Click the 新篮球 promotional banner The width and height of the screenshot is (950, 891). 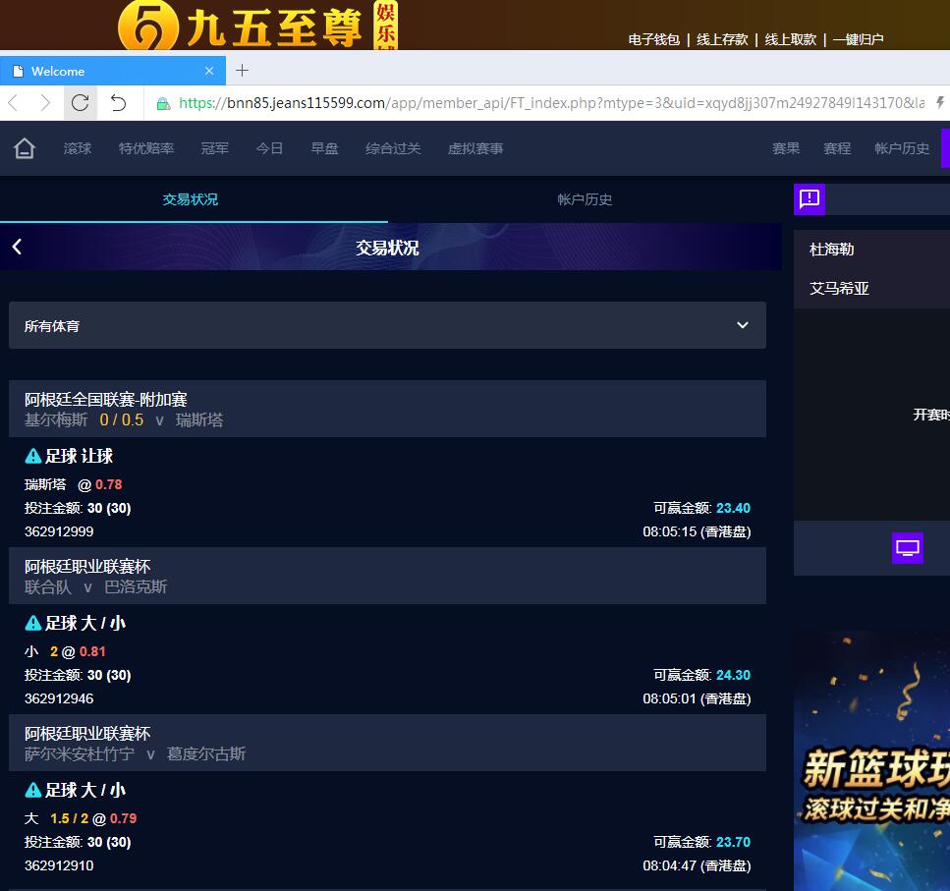pos(871,760)
